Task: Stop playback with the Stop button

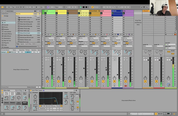Action: coord(83,7)
